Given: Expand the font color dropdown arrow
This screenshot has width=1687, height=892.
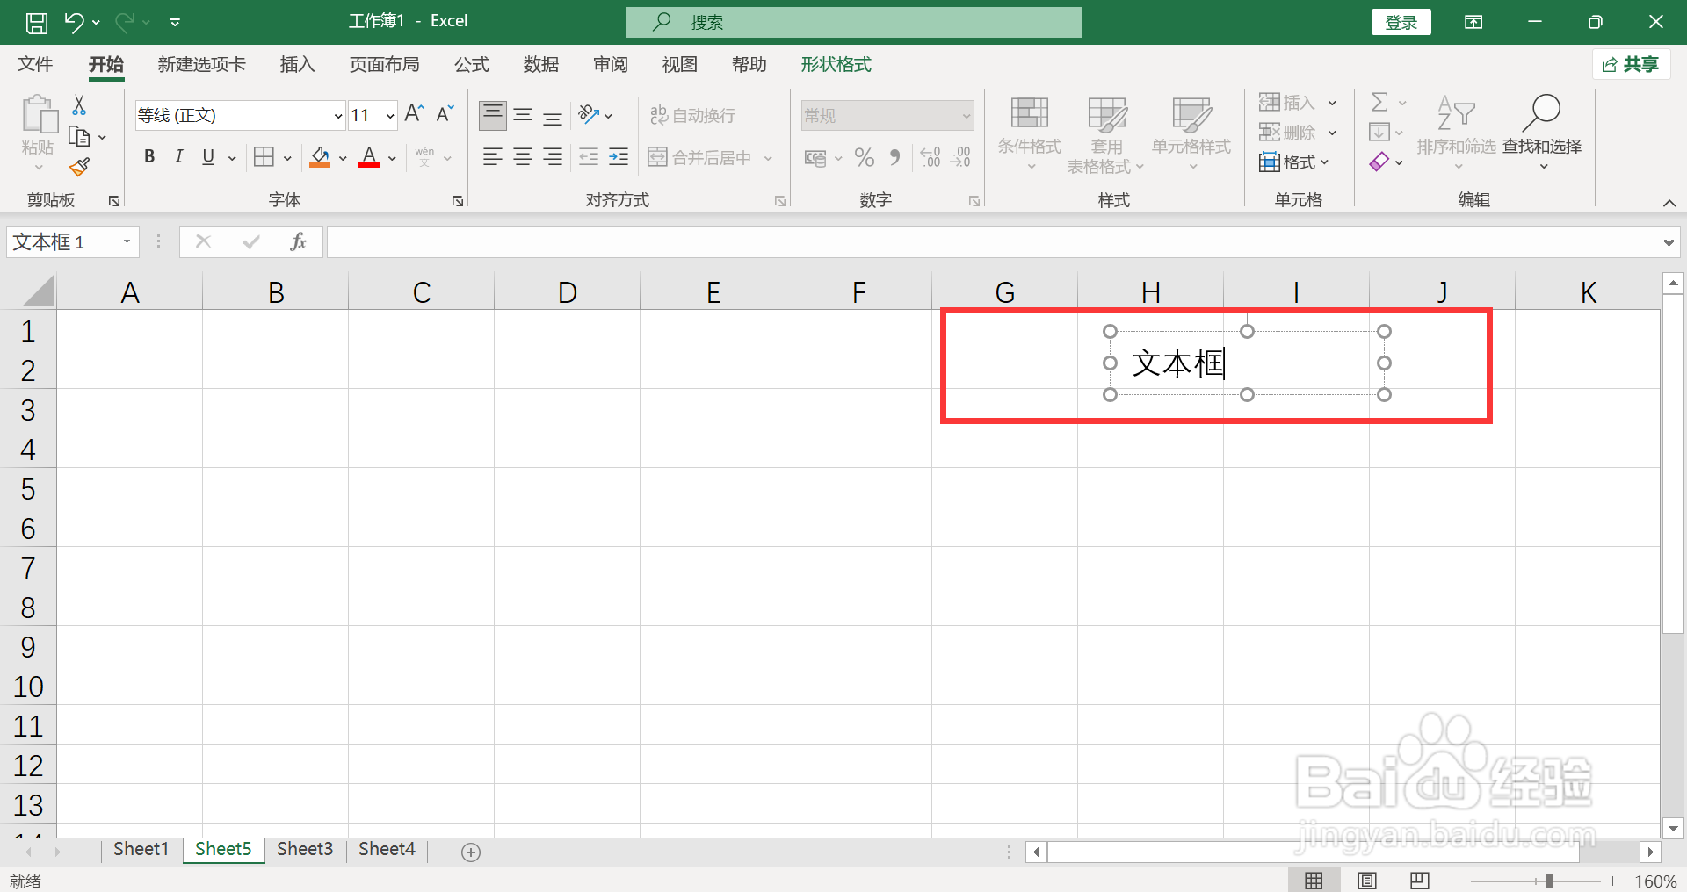Looking at the screenshot, I should (393, 158).
